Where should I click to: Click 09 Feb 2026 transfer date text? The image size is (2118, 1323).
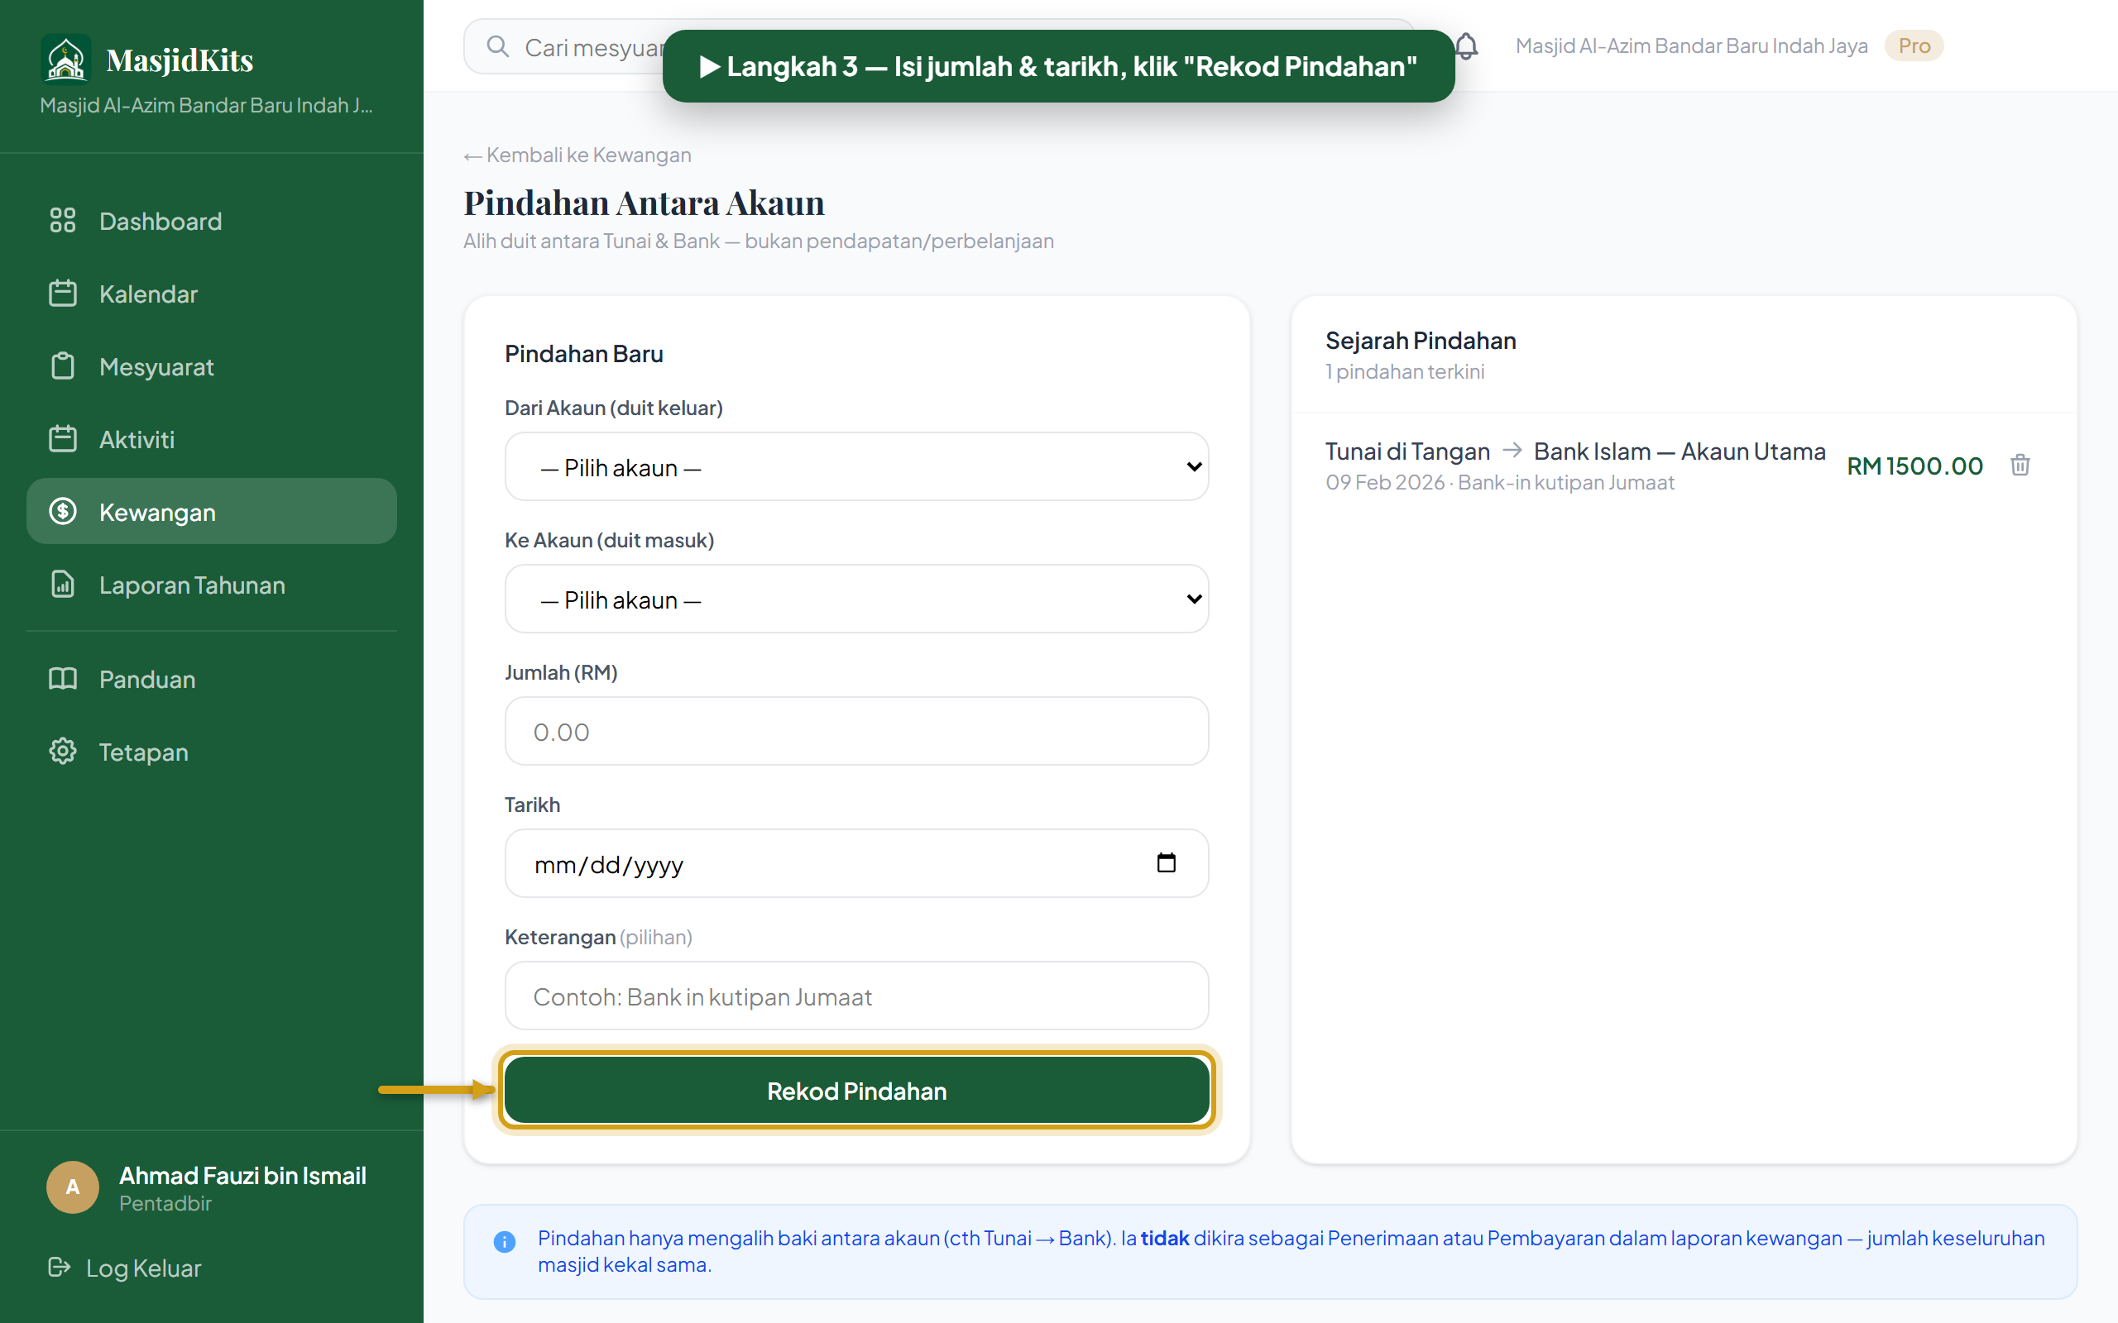(x=1385, y=482)
